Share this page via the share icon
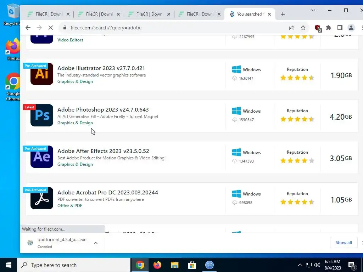 coord(292,28)
